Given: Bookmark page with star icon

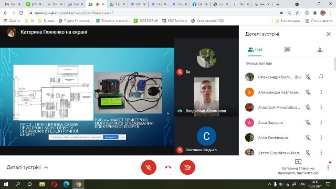Looking at the screenshot, I should pos(297,13).
